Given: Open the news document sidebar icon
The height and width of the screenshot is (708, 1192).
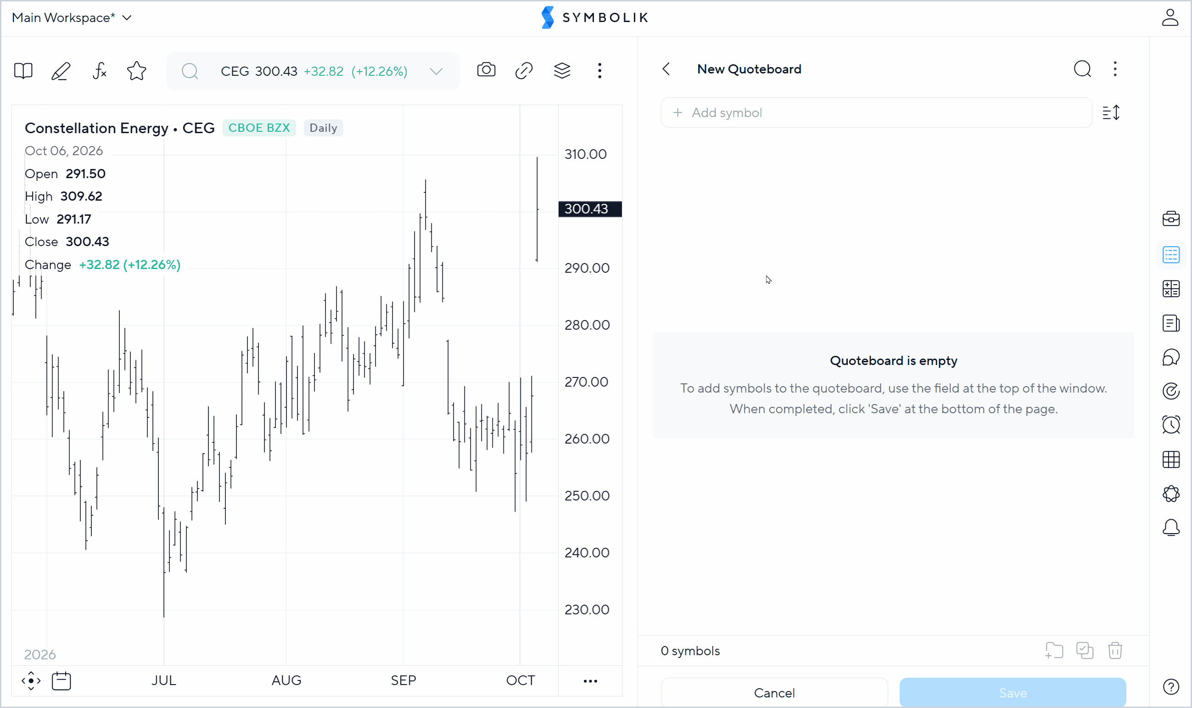Looking at the screenshot, I should pos(1171,323).
